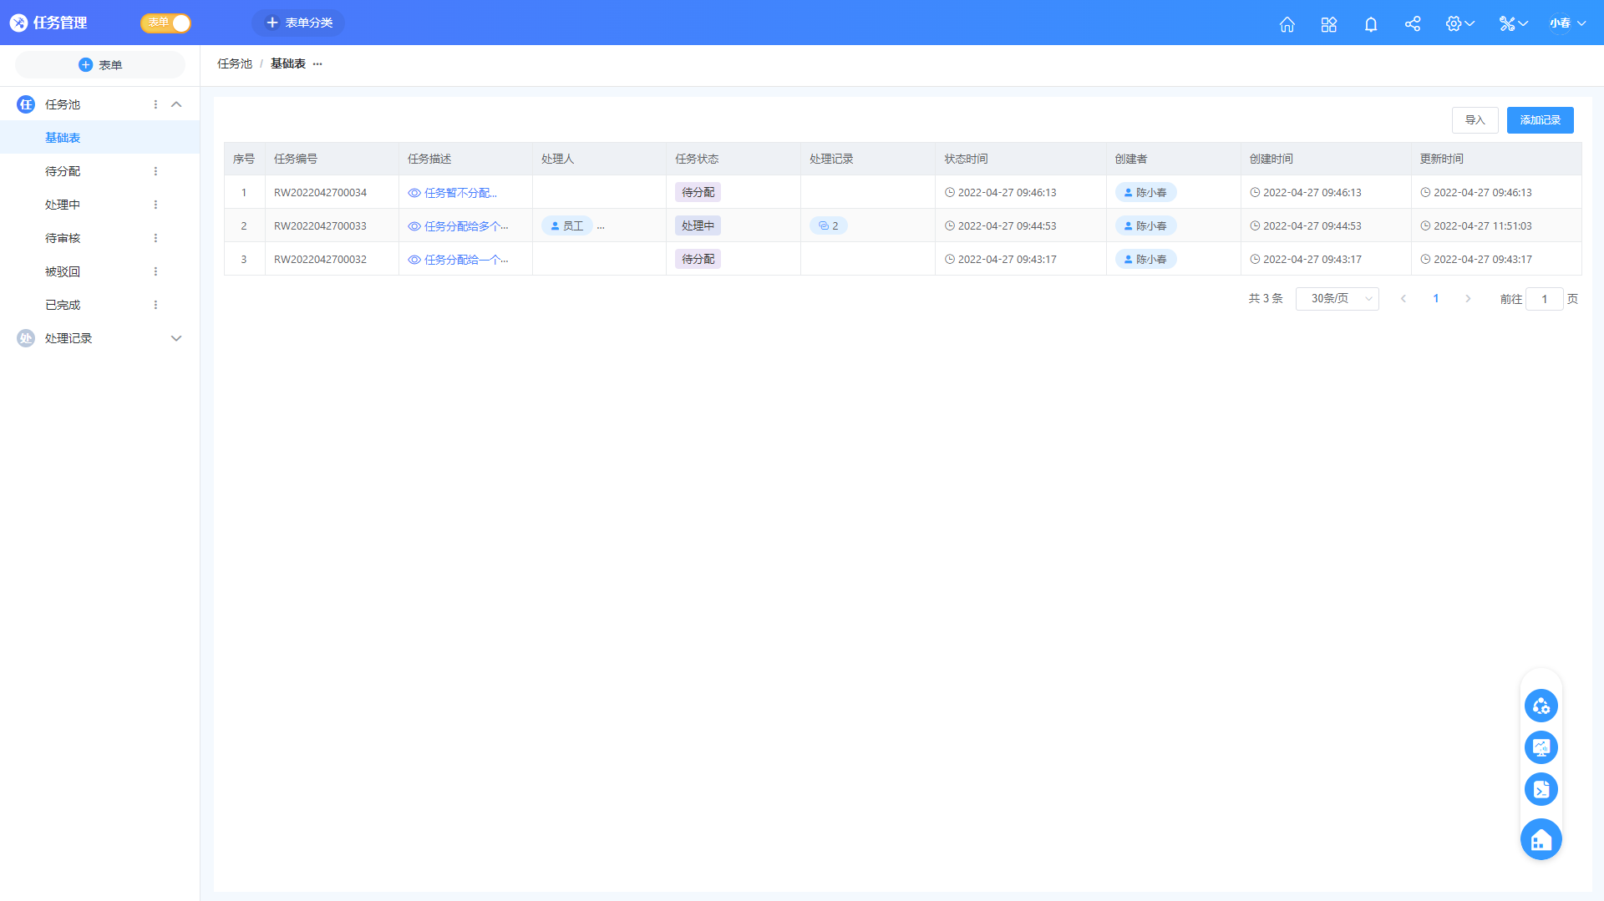The image size is (1604, 901).
Task: Show more handlers ellipsis in row 2
Action: tap(601, 226)
